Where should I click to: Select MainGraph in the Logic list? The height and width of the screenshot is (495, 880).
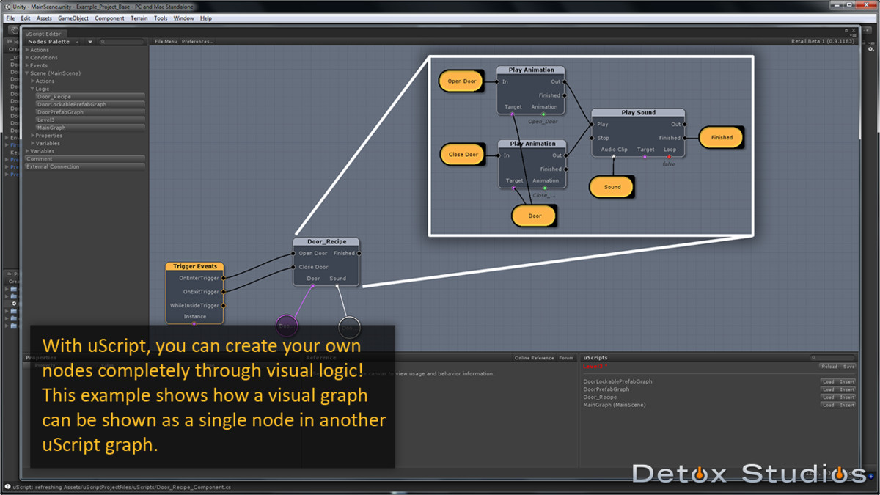pos(51,128)
